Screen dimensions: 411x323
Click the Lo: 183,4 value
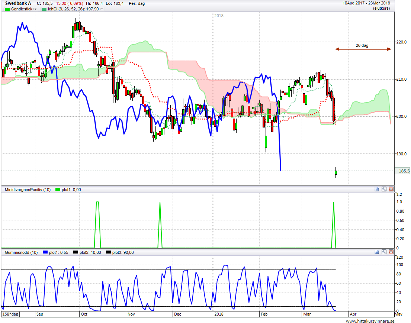click(115, 3)
